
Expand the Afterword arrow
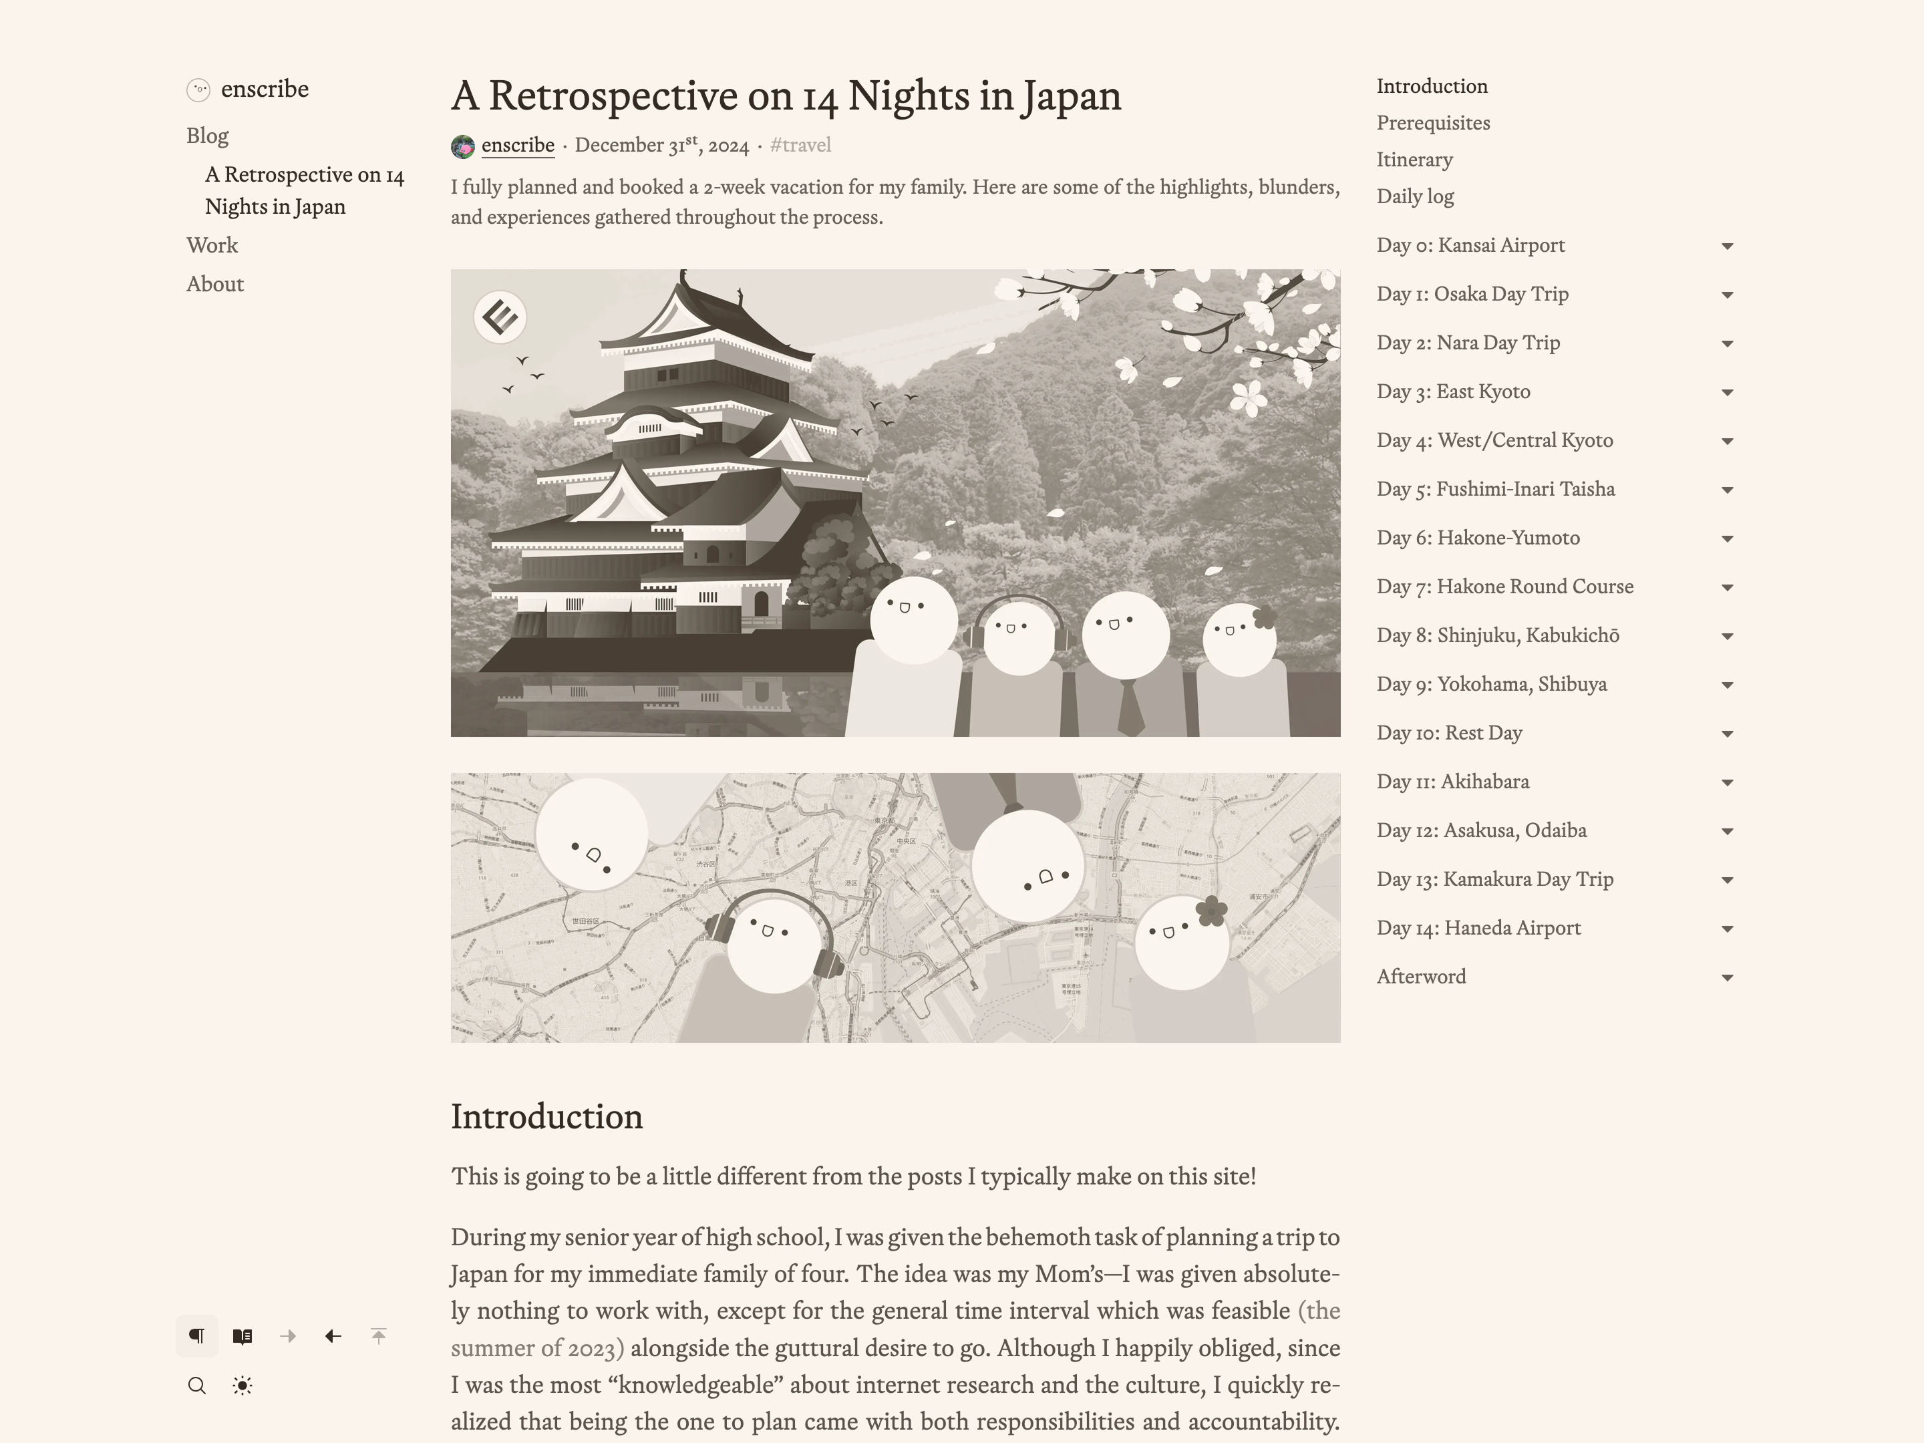(x=1728, y=977)
